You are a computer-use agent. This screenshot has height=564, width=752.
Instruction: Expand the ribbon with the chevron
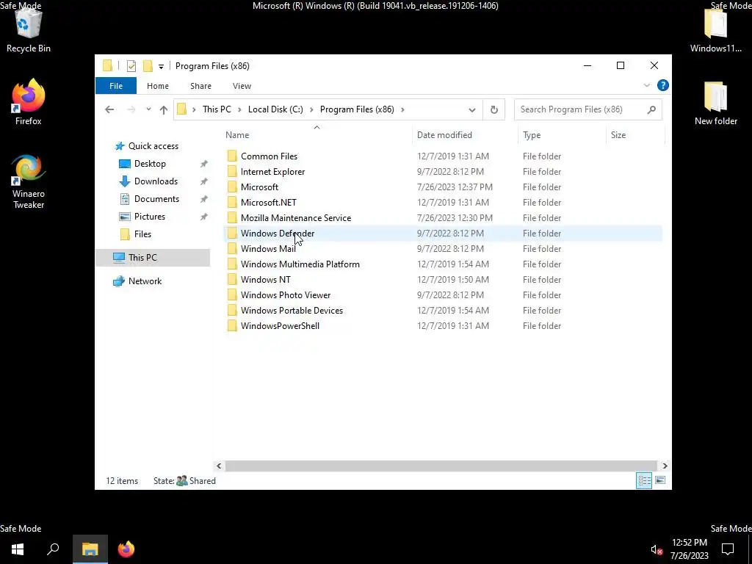tap(646, 85)
